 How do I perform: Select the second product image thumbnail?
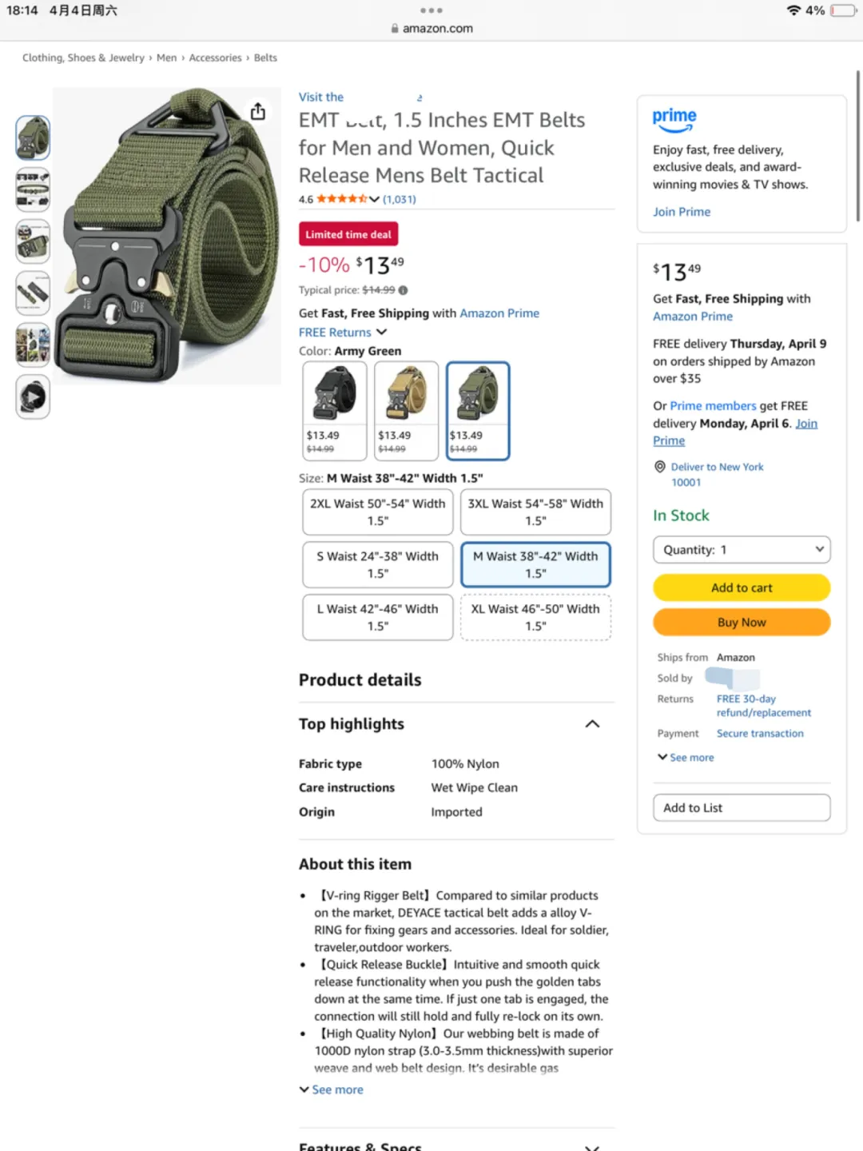(33, 189)
